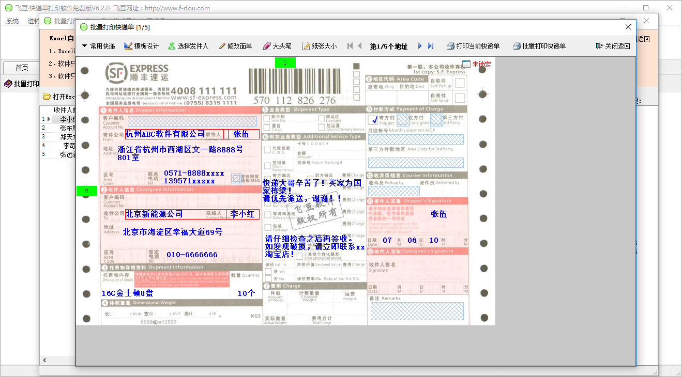
Task: Go to the previous address
Action: click(360, 46)
